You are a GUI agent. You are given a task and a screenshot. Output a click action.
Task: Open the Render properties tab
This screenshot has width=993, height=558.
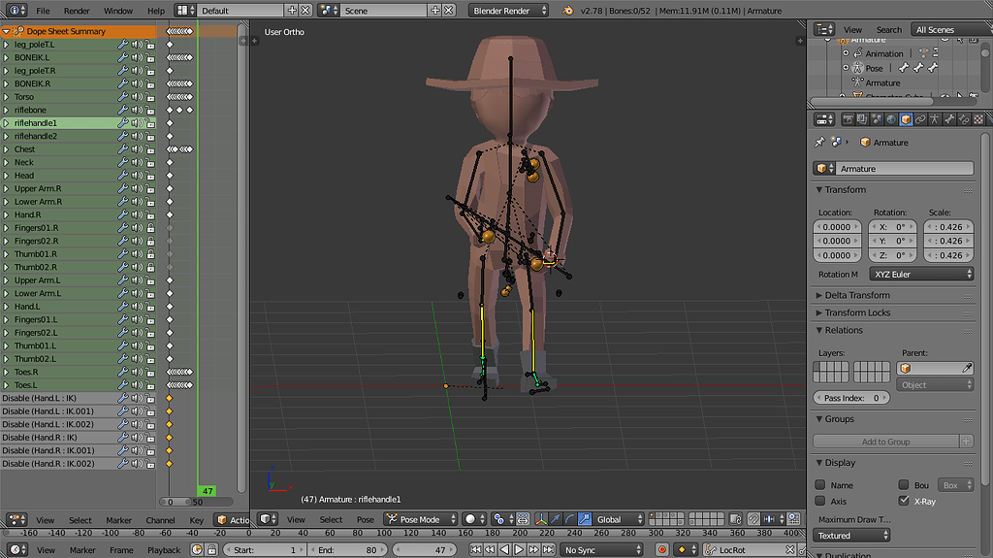[848, 119]
